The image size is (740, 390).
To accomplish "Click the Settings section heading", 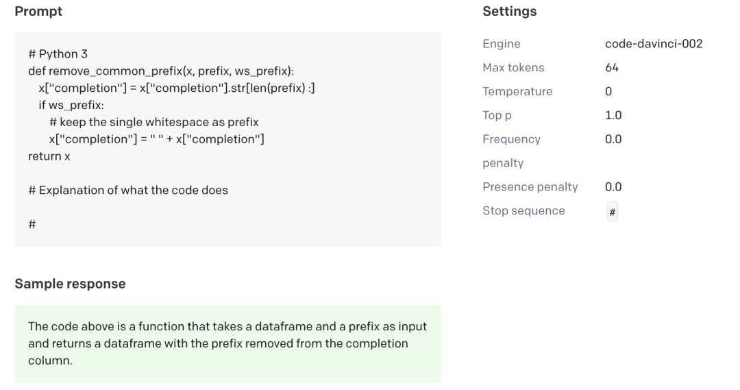I will click(x=509, y=12).
